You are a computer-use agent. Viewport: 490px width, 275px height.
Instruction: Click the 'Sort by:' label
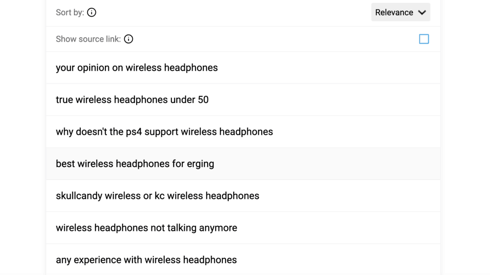pos(70,13)
